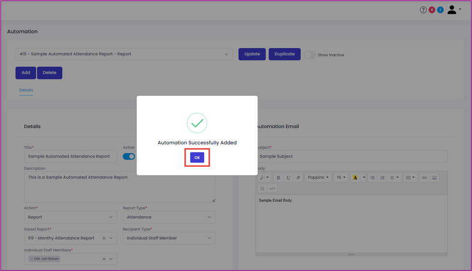Viewport: 472px width, 271px height.
Task: Open the Report Type dropdown showing Attendance
Action: [169, 217]
